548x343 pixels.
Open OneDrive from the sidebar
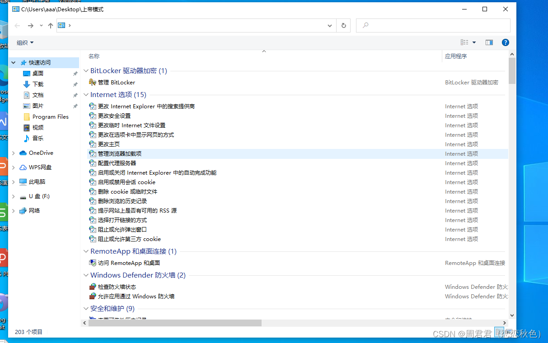click(40, 153)
